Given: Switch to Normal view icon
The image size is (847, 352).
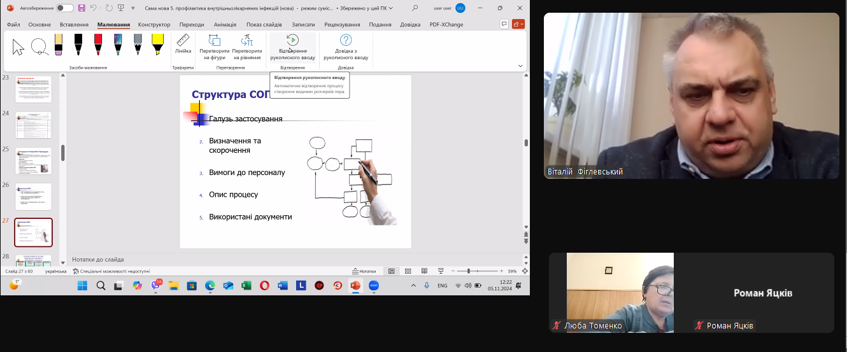Looking at the screenshot, I should pos(392,271).
